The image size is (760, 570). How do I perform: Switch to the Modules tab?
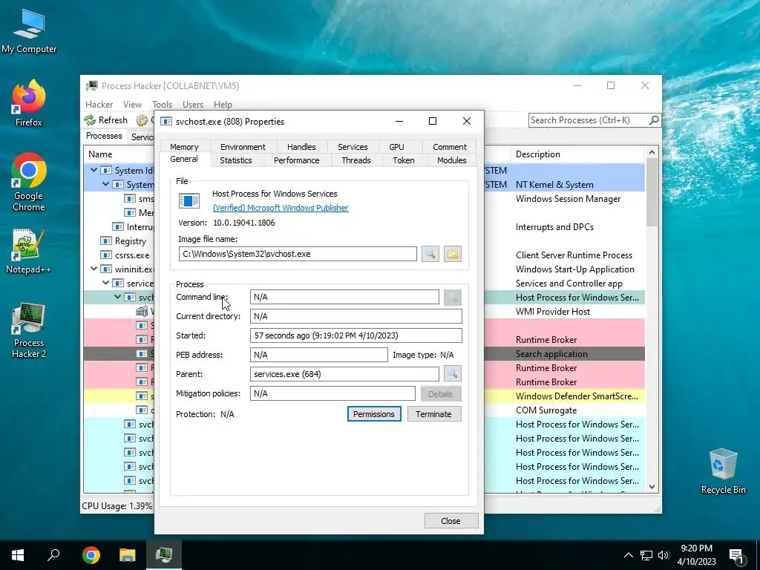[x=452, y=160]
